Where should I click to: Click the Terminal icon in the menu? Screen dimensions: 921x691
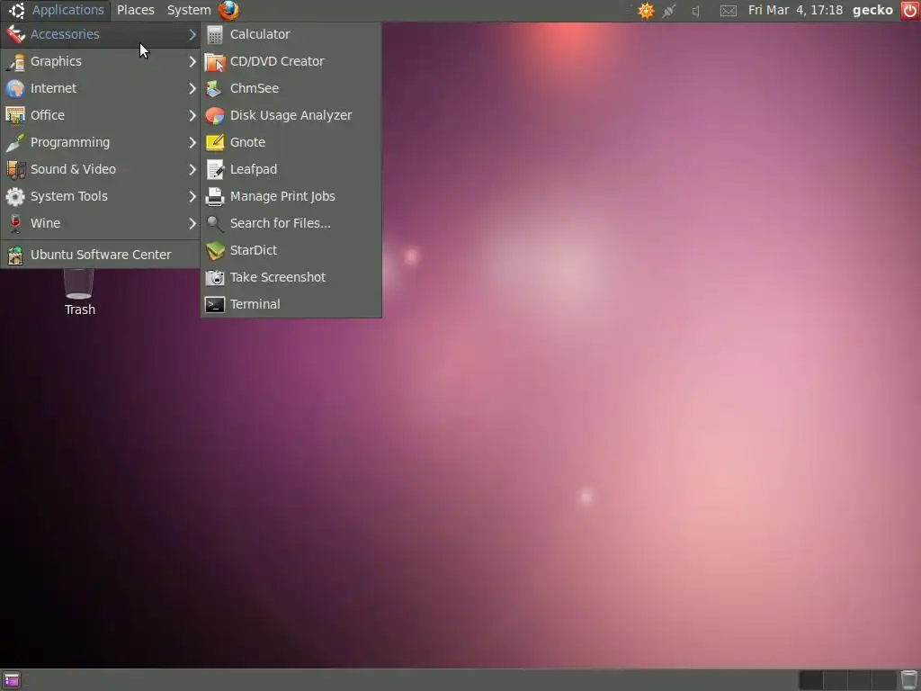pyautogui.click(x=215, y=305)
